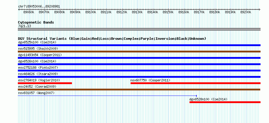Click the 7q21.13 band label
Image resolution: width=269 pixels, height=123 pixels.
[x=24, y=26]
